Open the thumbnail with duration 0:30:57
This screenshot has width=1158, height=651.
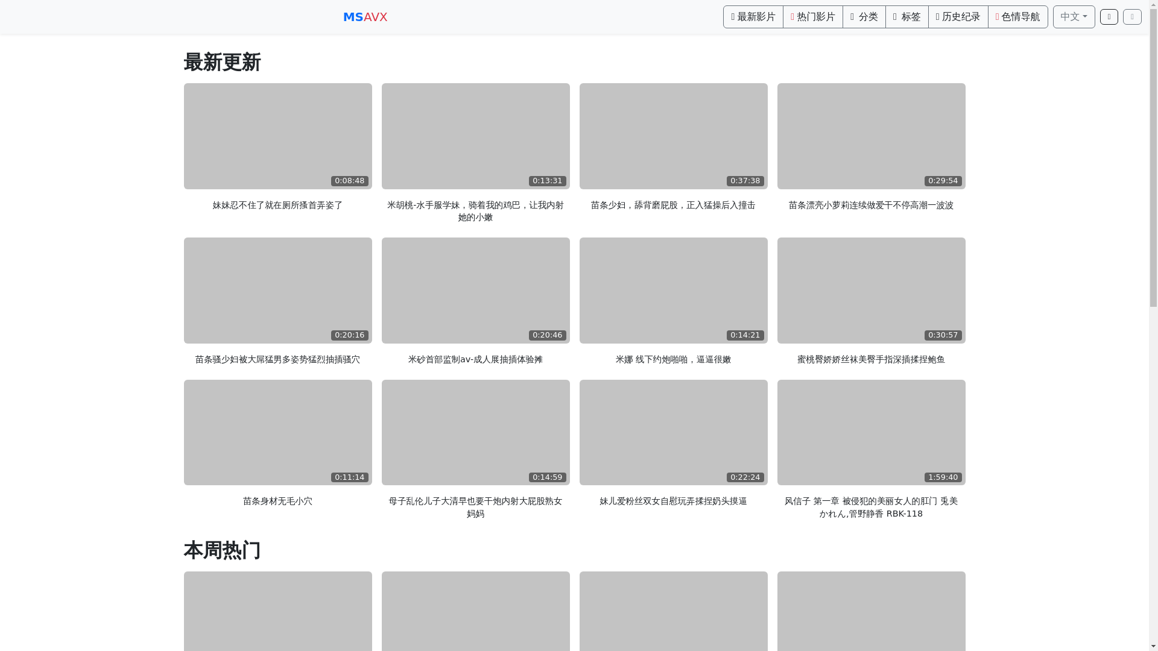click(871, 291)
